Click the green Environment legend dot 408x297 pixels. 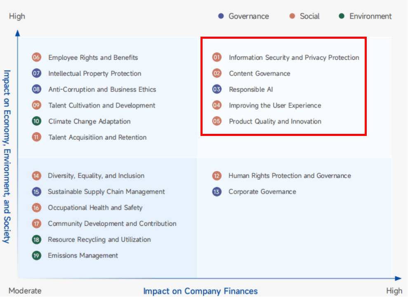342,16
